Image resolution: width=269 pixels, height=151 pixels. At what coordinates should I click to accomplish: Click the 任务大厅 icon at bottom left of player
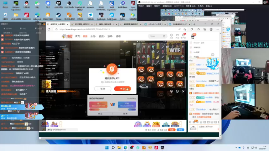[54, 124]
